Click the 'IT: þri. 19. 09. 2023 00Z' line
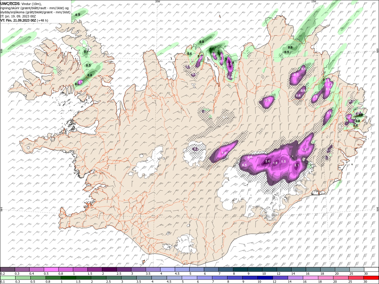379x284 pixels. [18, 16]
